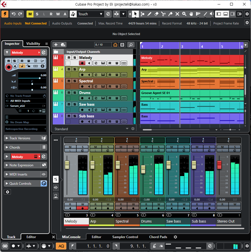Solo the Stereo Out mixer channel
The height and width of the screenshot is (252, 251).
235,147
